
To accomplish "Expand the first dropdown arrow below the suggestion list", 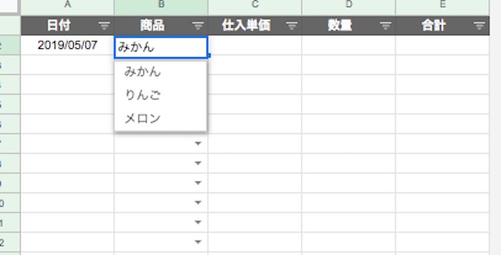I will 198,144.
